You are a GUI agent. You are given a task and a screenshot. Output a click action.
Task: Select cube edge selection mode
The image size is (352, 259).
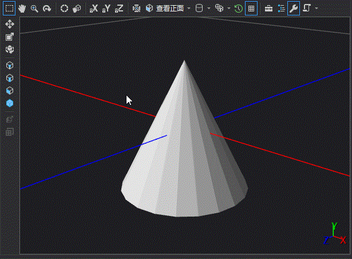[10, 79]
